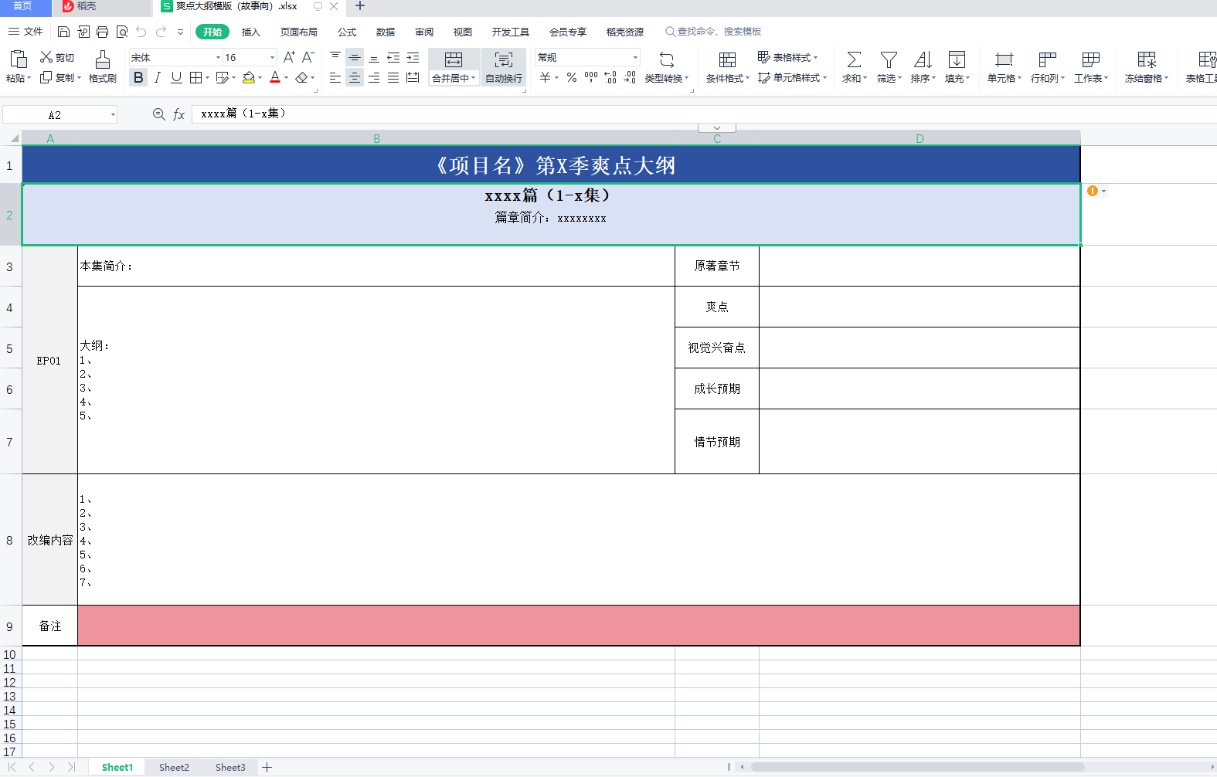The height and width of the screenshot is (777, 1217).
Task: Click the Cut (剪切) button
Action: 57,58
